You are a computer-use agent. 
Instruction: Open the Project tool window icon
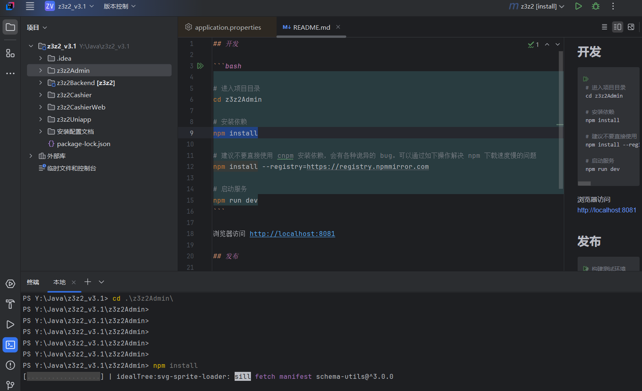(x=10, y=27)
